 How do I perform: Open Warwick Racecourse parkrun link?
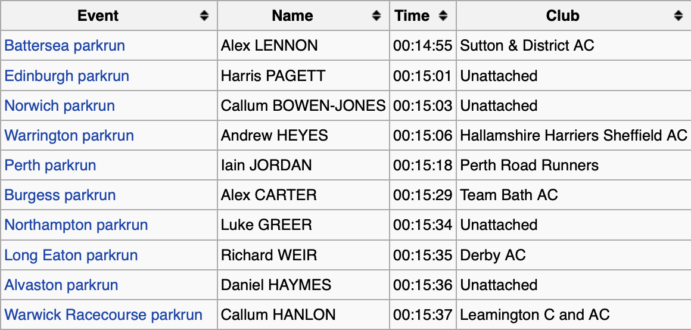click(104, 315)
